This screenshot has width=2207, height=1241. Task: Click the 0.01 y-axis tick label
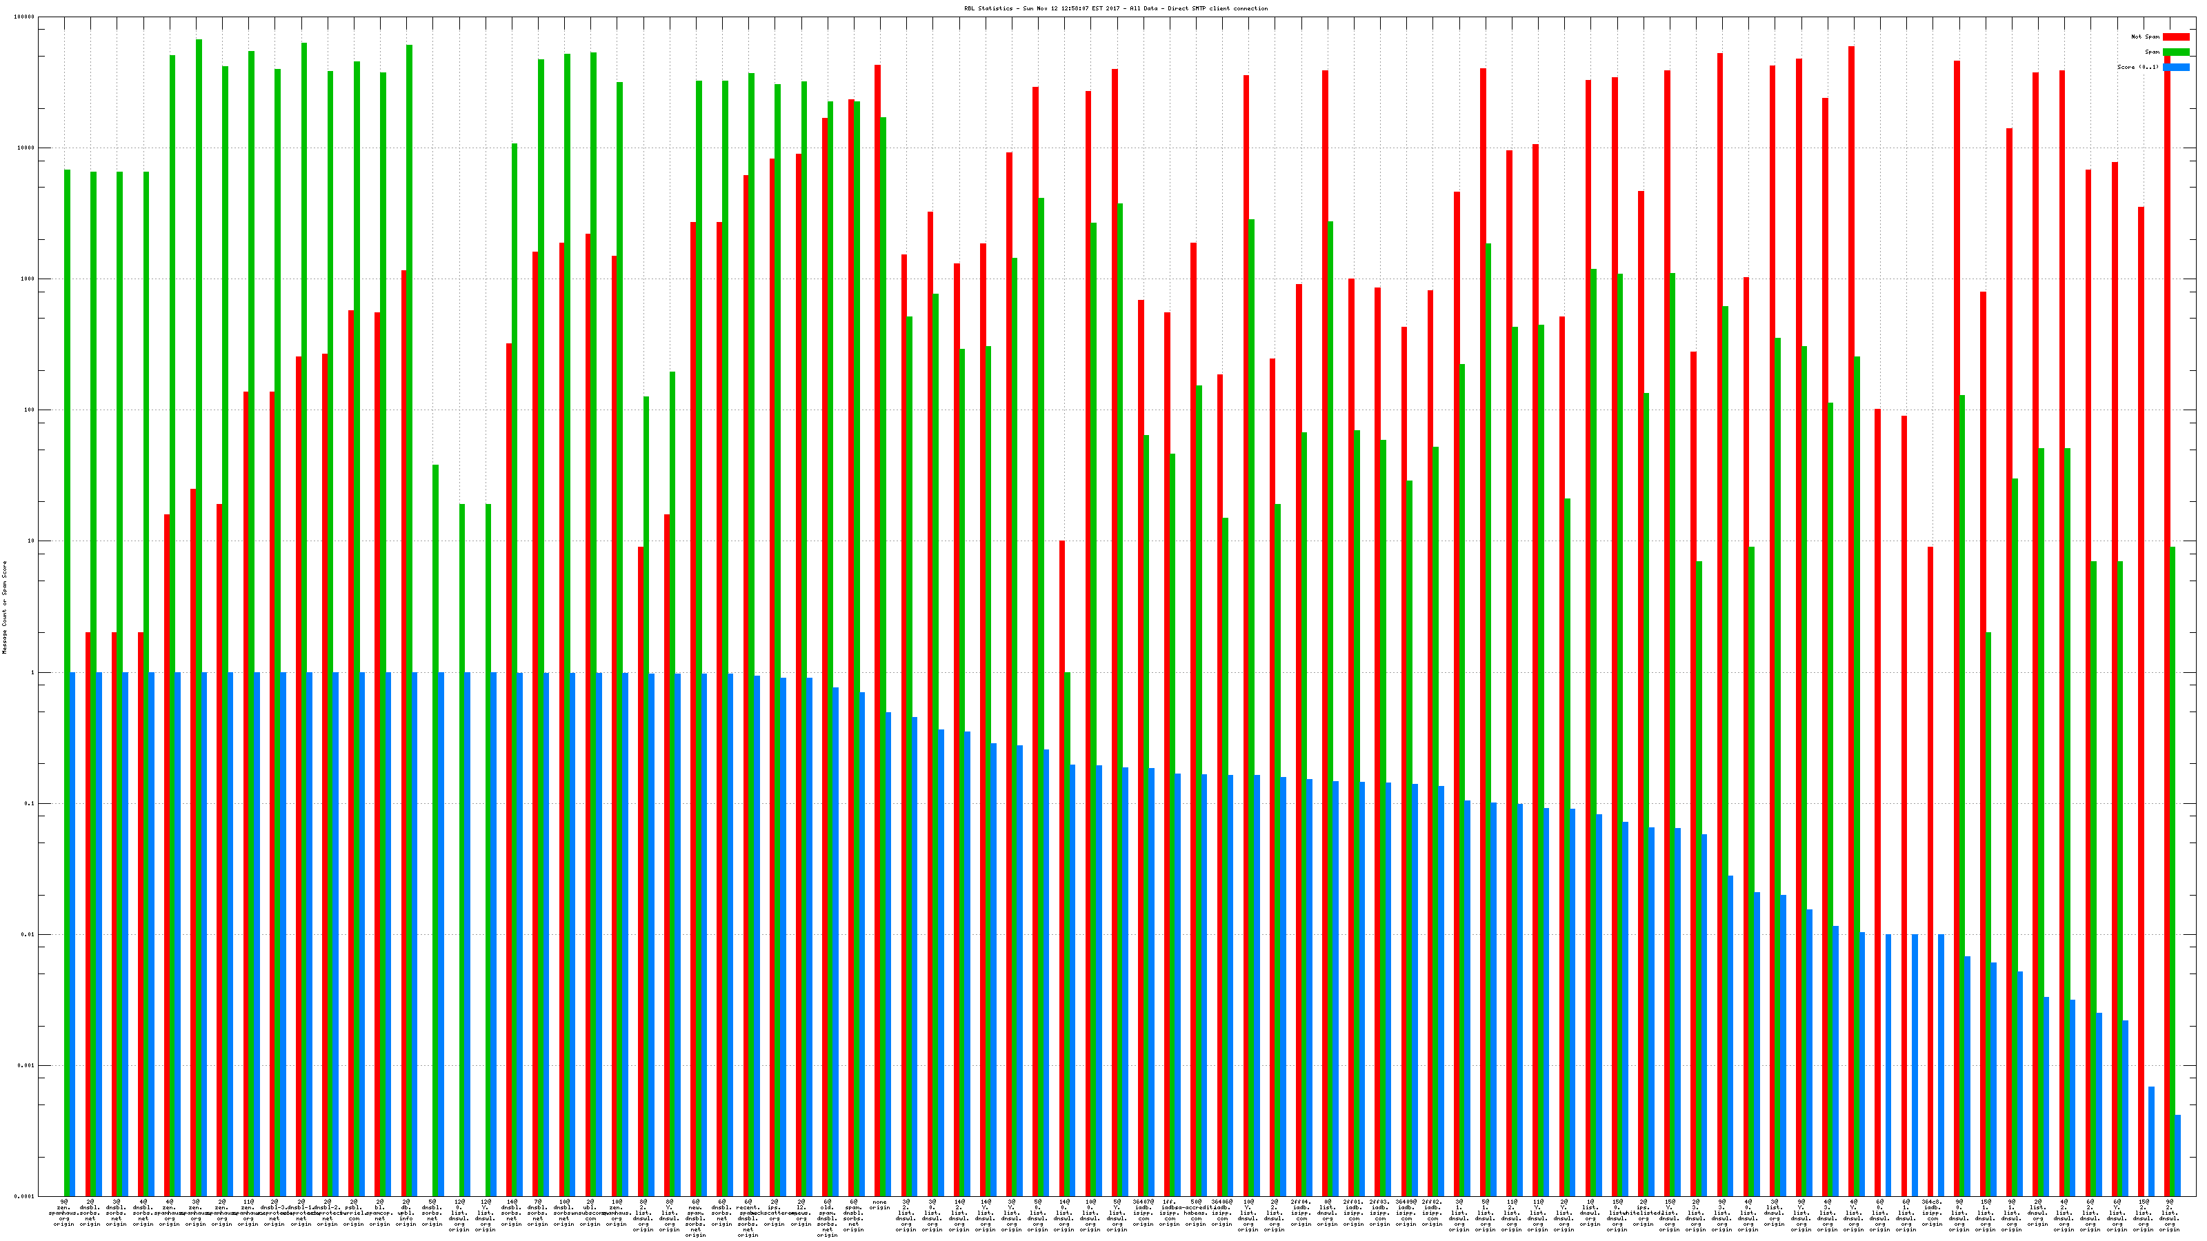pyautogui.click(x=29, y=934)
